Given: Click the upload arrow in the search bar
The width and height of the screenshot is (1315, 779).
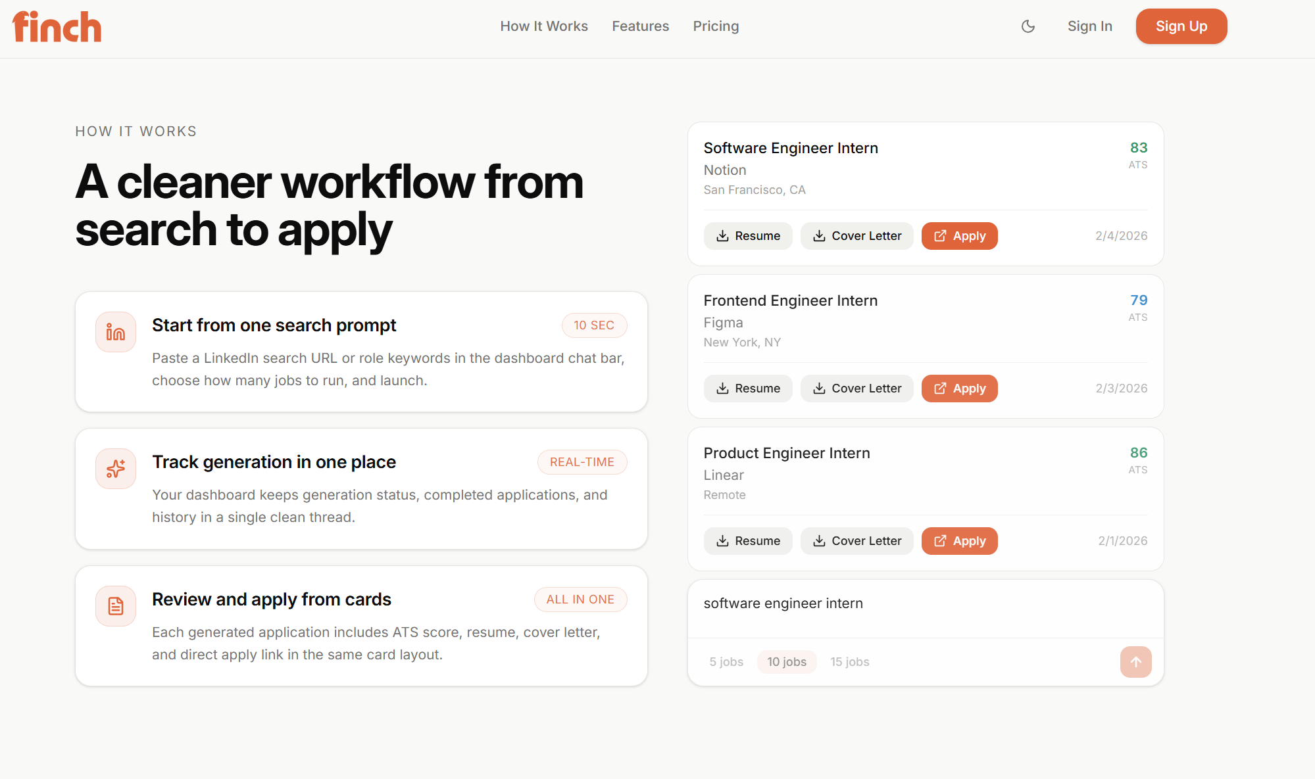Looking at the screenshot, I should point(1135,662).
